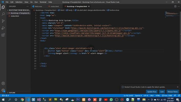This screenshot has height=102, width=181.
Task: Dismiss the update notification with X
Action: point(178,87)
